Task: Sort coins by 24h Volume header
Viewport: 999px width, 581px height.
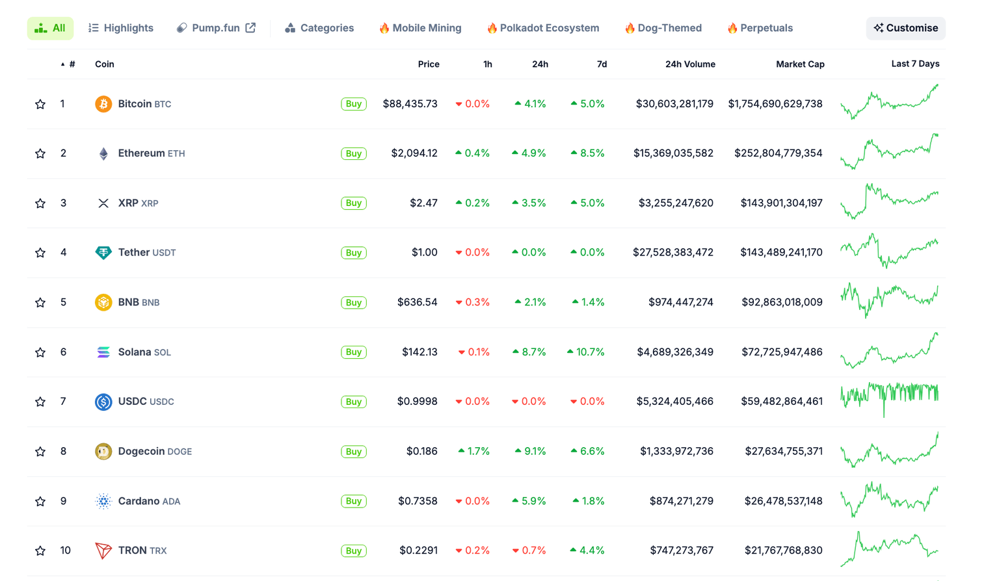Action: (689, 64)
